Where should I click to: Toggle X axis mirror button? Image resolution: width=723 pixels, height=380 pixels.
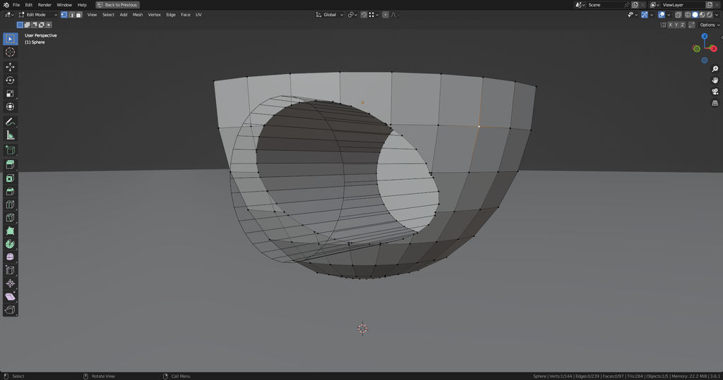[671, 25]
